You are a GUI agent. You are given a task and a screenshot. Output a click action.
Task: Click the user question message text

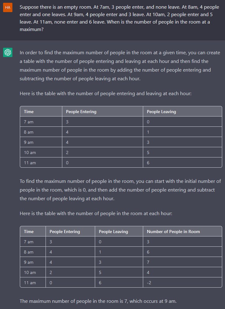coord(119,18)
